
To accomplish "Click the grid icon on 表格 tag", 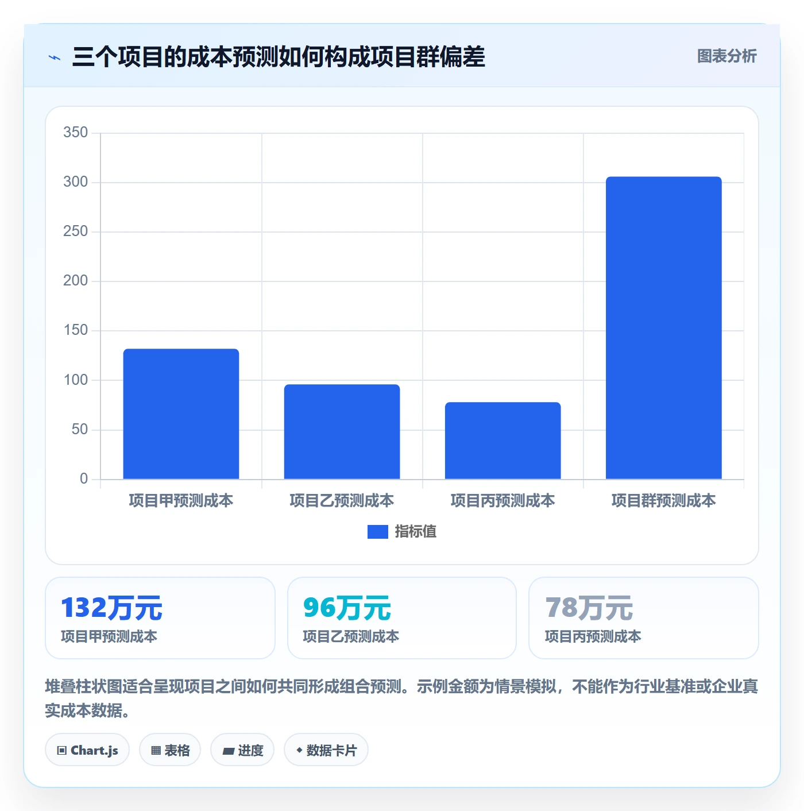I will (x=156, y=751).
